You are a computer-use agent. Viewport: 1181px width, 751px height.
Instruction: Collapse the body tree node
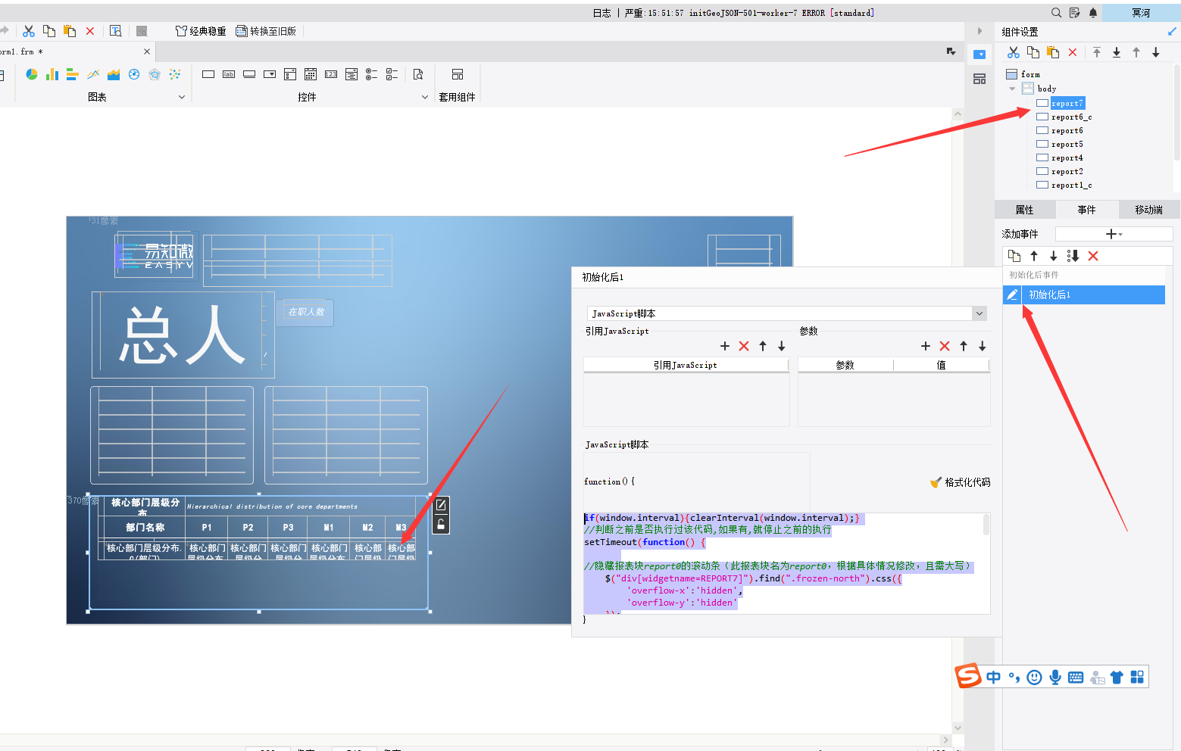(x=1012, y=89)
